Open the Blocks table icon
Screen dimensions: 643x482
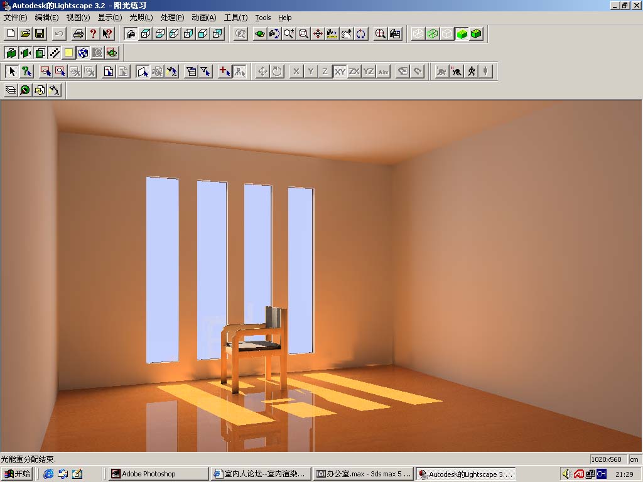(x=40, y=90)
